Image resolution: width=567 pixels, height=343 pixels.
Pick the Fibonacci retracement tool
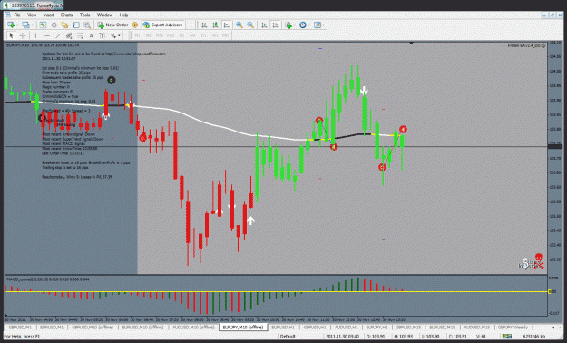coord(80,35)
